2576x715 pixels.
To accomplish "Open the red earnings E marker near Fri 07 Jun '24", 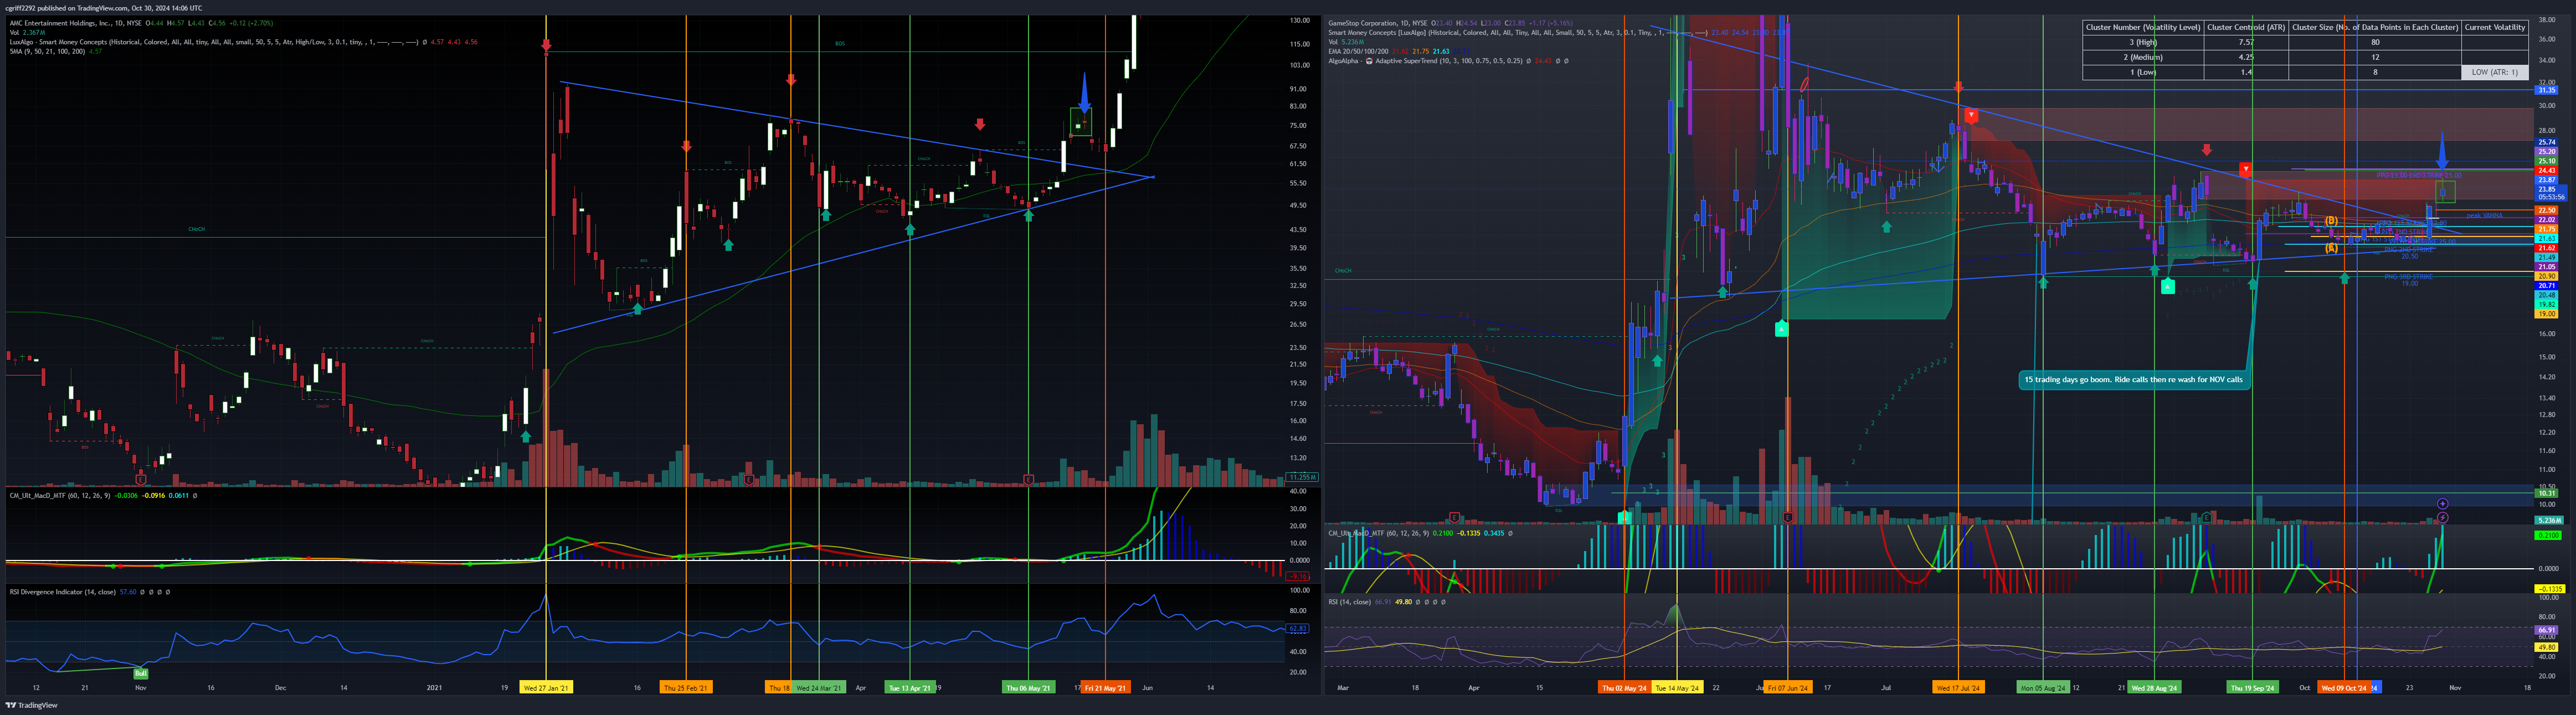I will pos(1788,517).
